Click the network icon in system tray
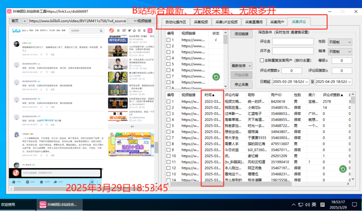Screen dimensions: 362x211 coord(301,205)
